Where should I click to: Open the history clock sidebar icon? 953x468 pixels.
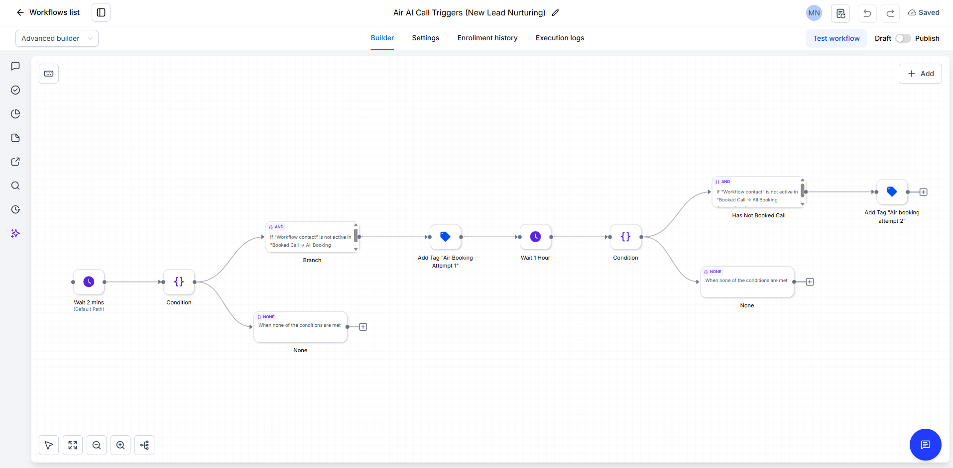[x=15, y=209]
